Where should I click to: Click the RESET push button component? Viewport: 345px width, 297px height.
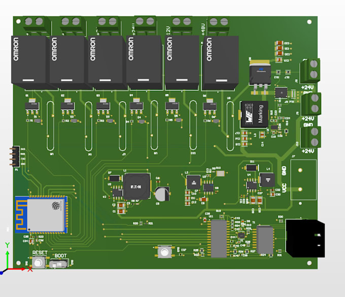[39, 262]
